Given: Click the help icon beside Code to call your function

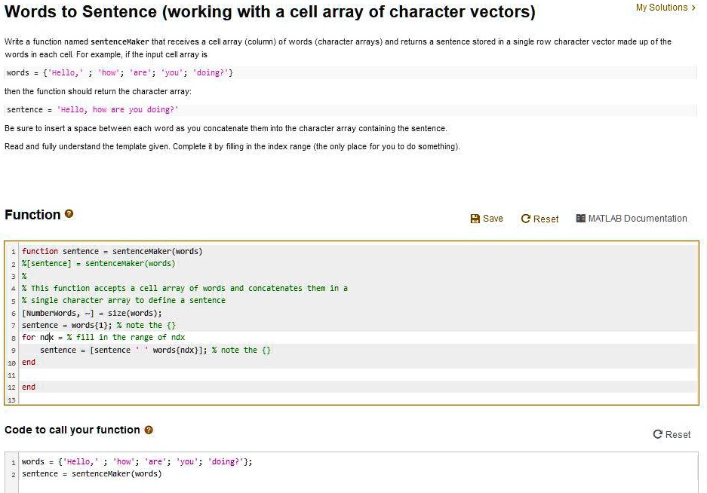Looking at the screenshot, I should point(149,430).
